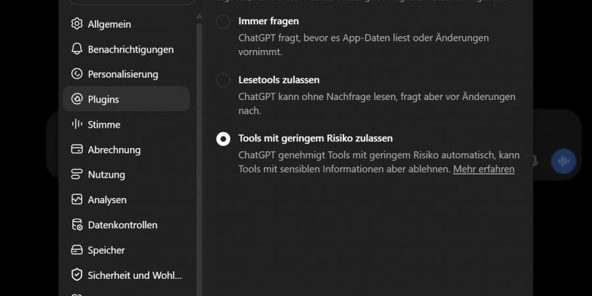Click the Abrechnung card icon
This screenshot has height=296, width=592.
pyautogui.click(x=77, y=149)
